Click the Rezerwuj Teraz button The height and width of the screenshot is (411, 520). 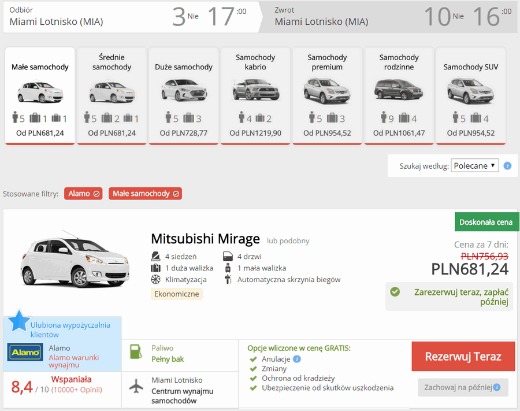tap(463, 357)
